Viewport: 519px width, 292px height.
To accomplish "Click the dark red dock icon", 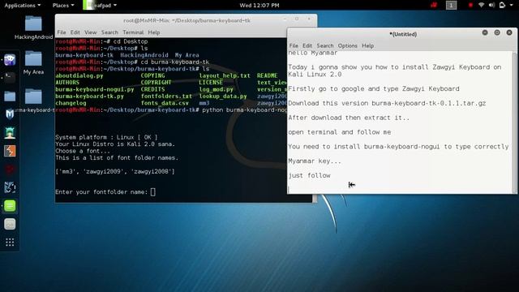I will click(x=10, y=170).
